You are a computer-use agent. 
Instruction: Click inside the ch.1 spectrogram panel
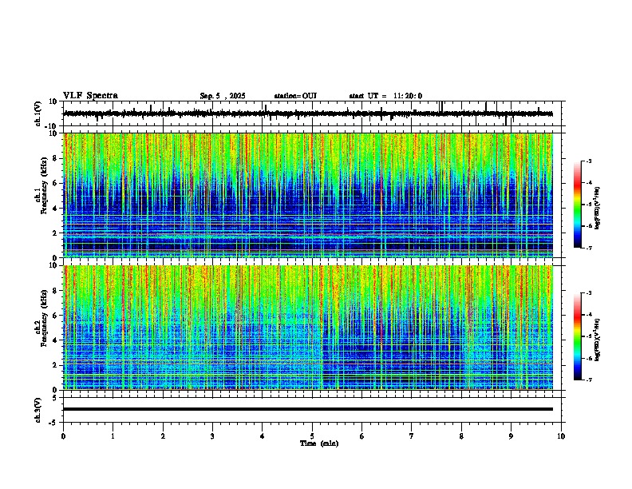tap(308, 195)
